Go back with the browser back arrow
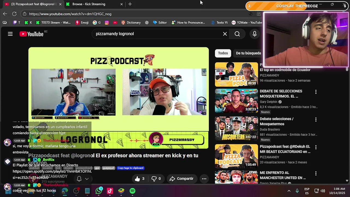Image resolution: width=350 pixels, height=197 pixels. point(5,14)
